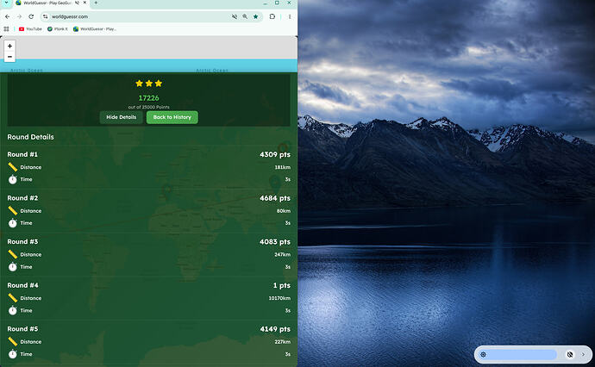Screen dimensions: 595x367
Task: Click the Hide Details button
Action: (121, 117)
